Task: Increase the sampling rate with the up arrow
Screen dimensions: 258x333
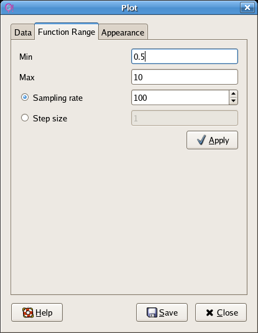Action: pyautogui.click(x=233, y=93)
